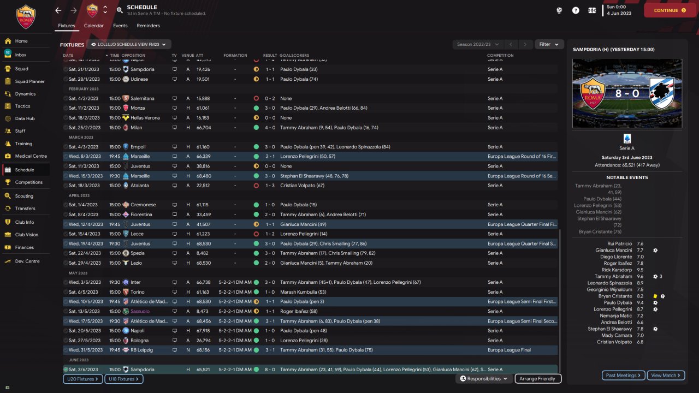Image resolution: width=699 pixels, height=393 pixels.
Task: Click the large Roma crest top-left
Action: pos(25,17)
